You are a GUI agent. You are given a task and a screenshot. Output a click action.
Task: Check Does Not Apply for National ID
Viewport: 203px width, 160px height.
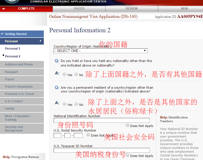[127, 125]
